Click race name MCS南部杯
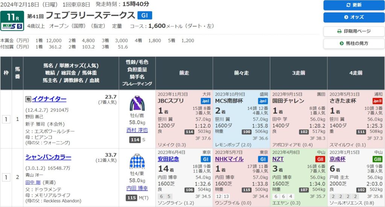The height and width of the screenshot is (207, 385). tap(229, 101)
